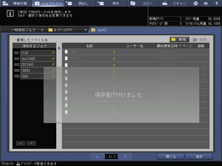222x166 pixels.
Task: Edit name pencil for job 003 2221002
Action: tap(53, 65)
